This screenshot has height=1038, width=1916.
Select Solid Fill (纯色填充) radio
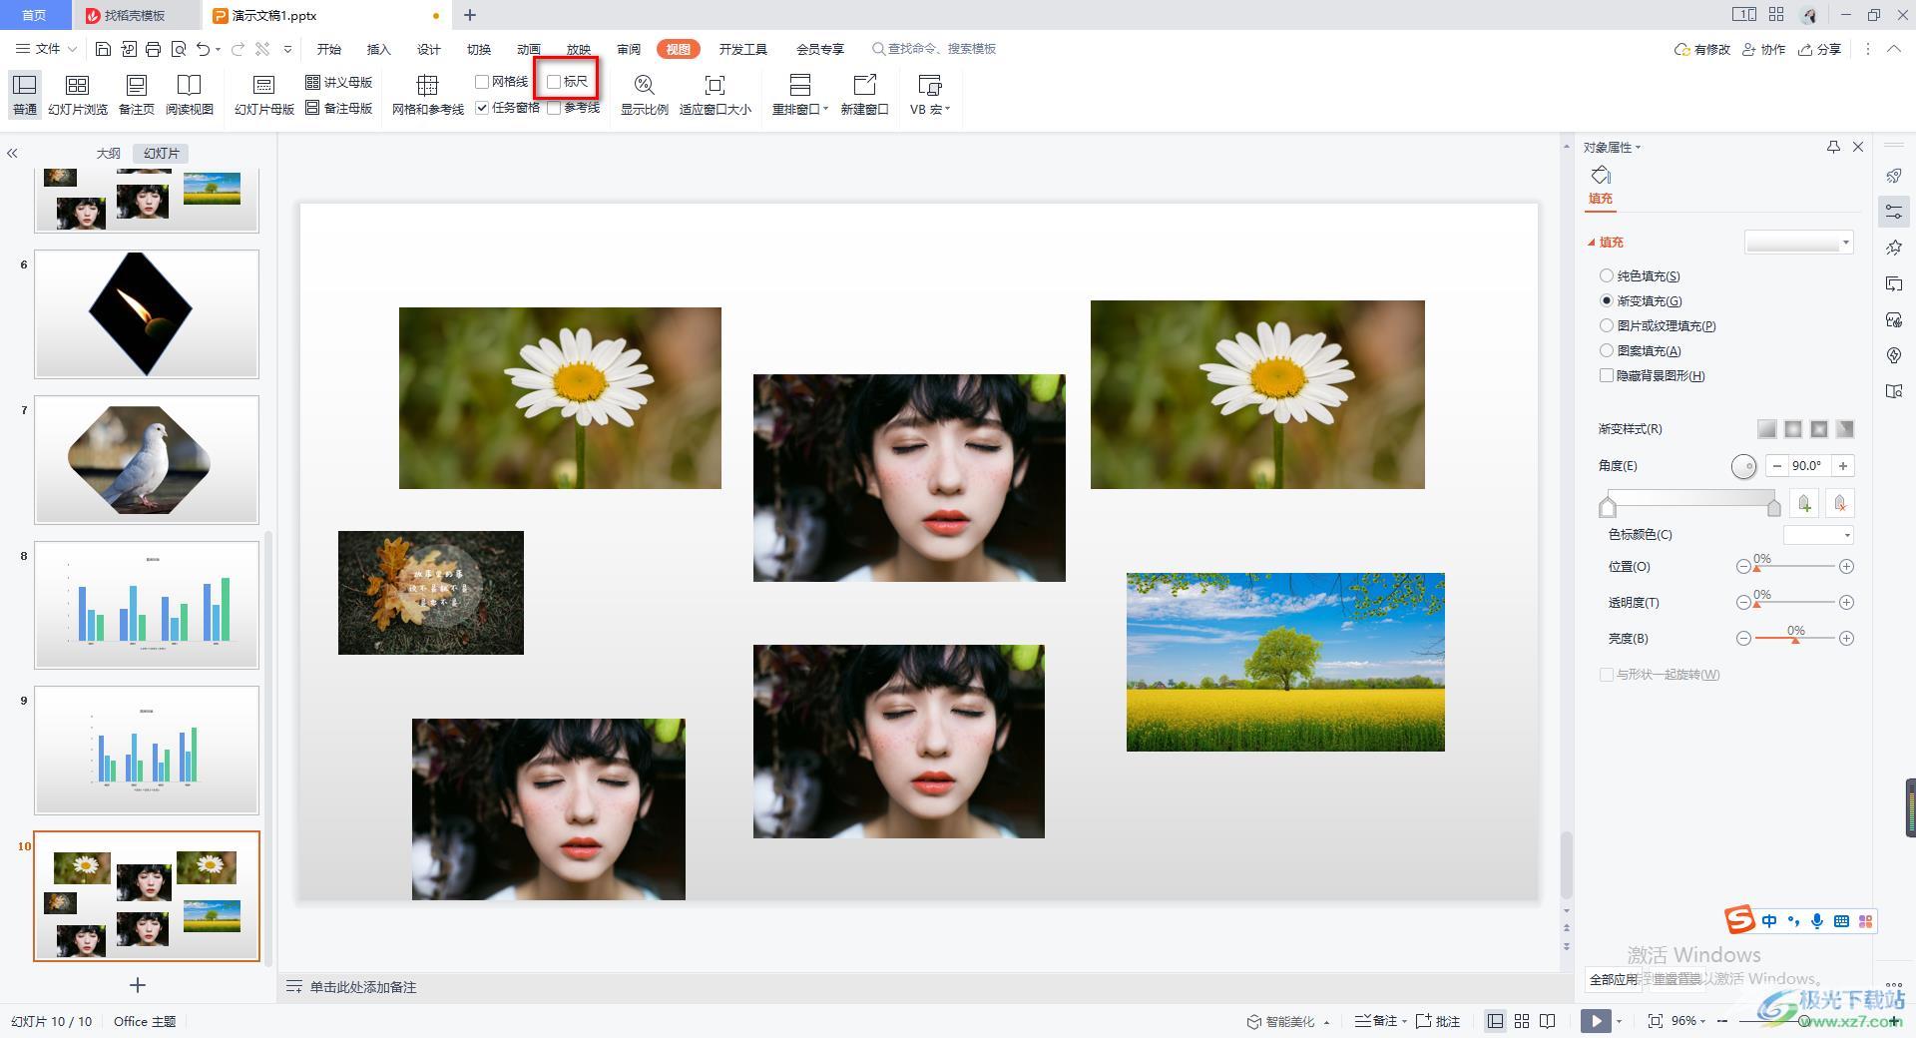coord(1606,275)
